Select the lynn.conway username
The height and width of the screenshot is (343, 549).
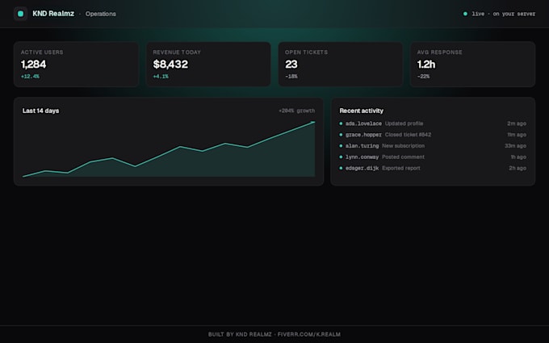tap(362, 157)
